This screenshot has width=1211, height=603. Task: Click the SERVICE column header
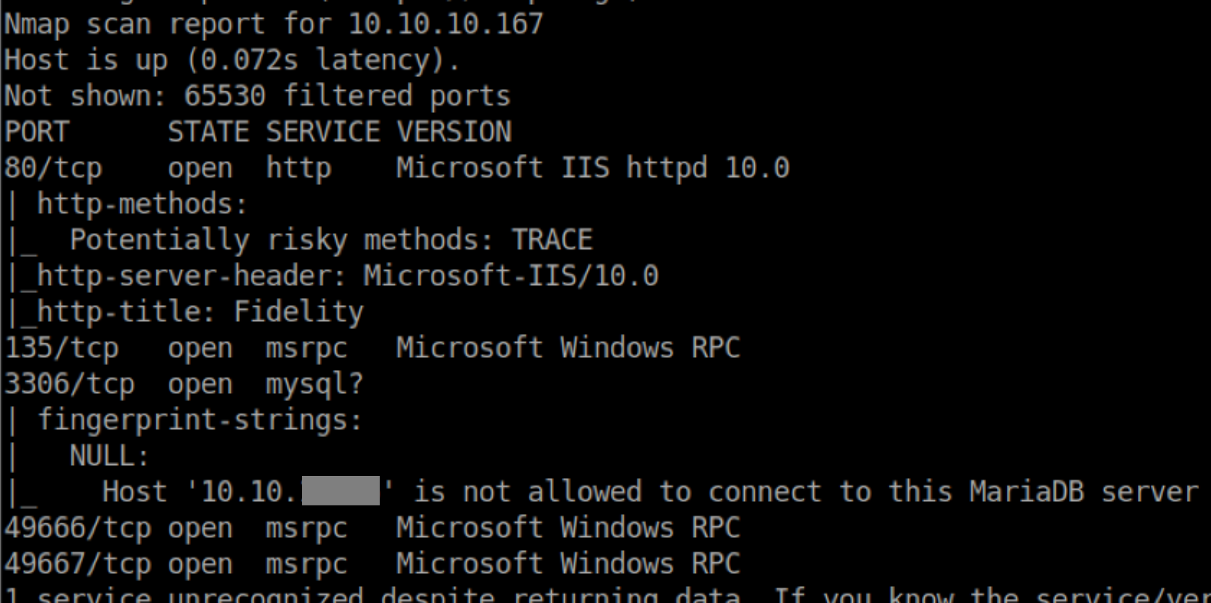click(323, 132)
